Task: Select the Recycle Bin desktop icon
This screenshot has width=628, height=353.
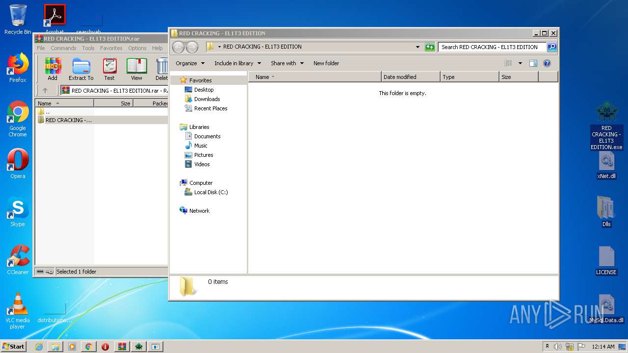Action: (x=18, y=20)
